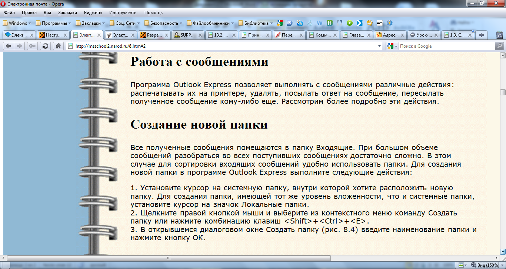
Task: Switch to the Разре... tab
Action: [x=154, y=35]
